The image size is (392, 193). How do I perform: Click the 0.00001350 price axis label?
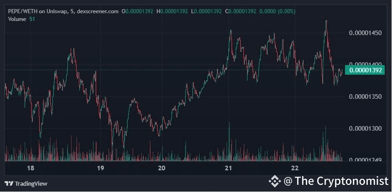pos(365,96)
